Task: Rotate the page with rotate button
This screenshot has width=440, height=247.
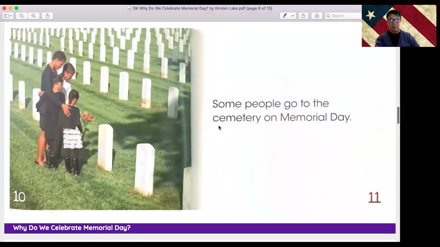Action: (303, 16)
